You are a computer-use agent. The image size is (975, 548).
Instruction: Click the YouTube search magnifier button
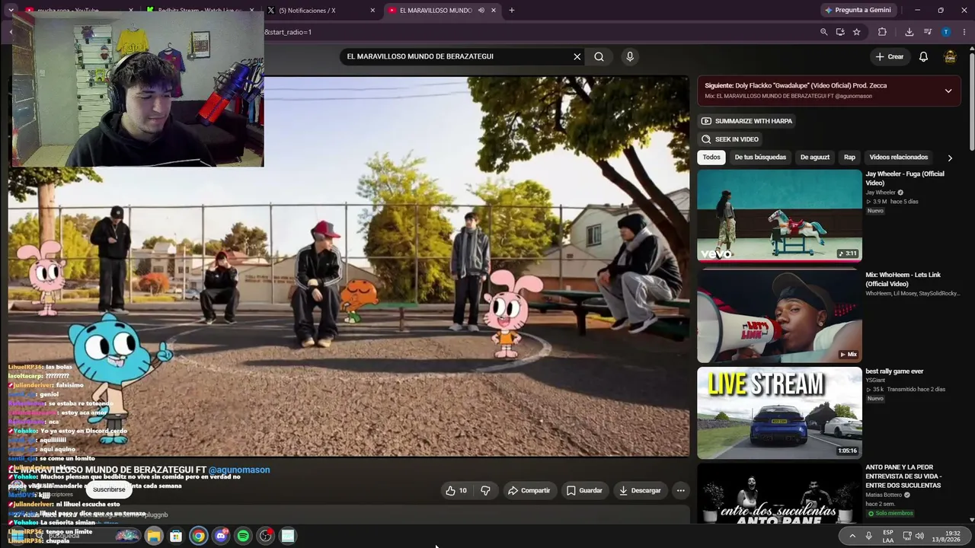pyautogui.click(x=599, y=56)
